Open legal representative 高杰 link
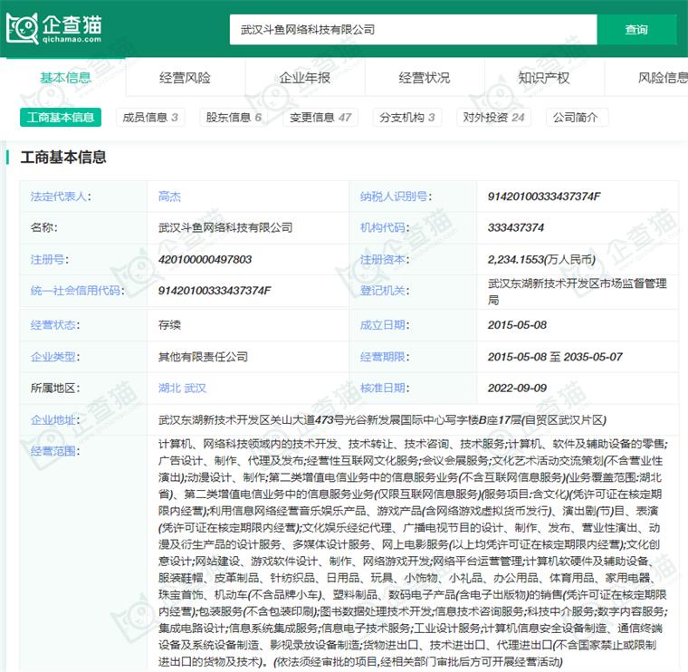 click(x=169, y=197)
